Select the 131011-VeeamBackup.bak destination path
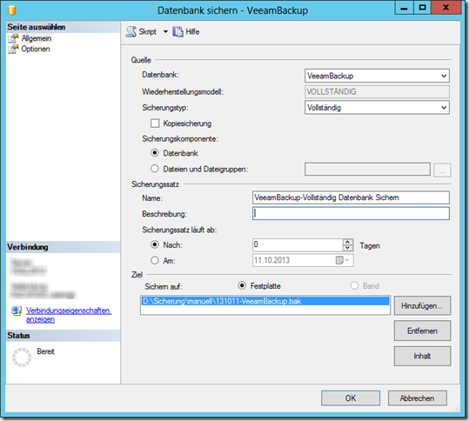The image size is (469, 421). pyautogui.click(x=265, y=301)
